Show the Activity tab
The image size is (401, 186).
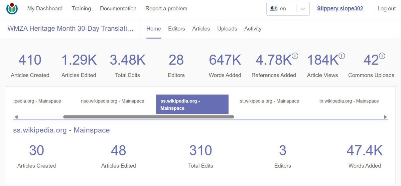(x=253, y=29)
